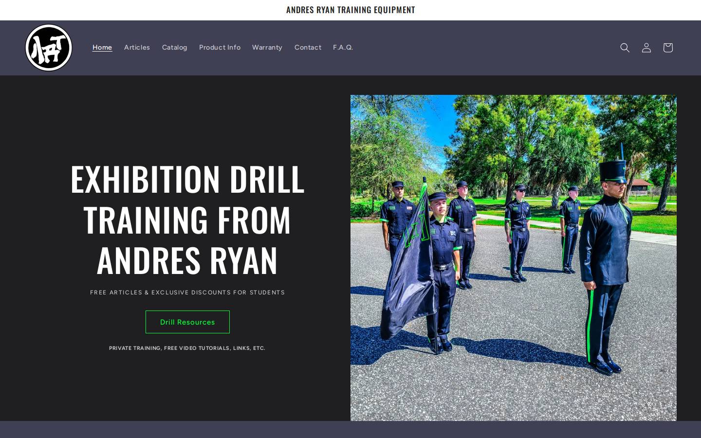The width and height of the screenshot is (701, 438).
Task: Click the ART circular logo
Action: point(49,48)
